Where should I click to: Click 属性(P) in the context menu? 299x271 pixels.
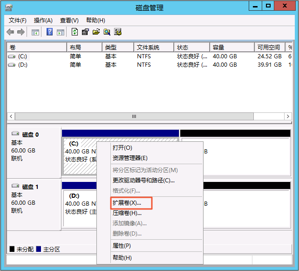pyautogui.click(x=122, y=246)
